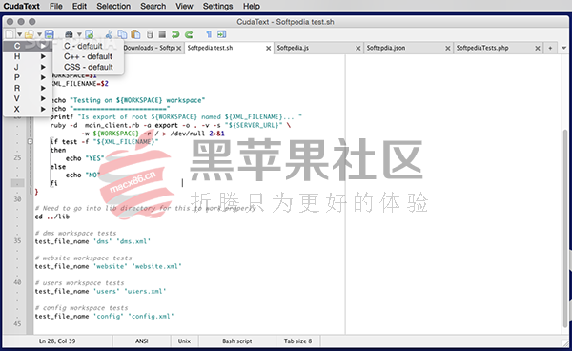Viewport: 572px width, 351px height.
Task: Expand the R lexer submenu
Action: [27, 88]
